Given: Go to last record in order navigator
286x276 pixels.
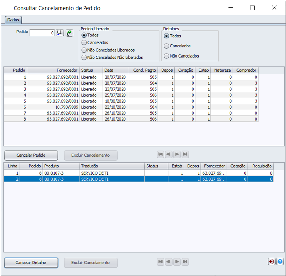Looking at the screenshot, I should [185, 154].
